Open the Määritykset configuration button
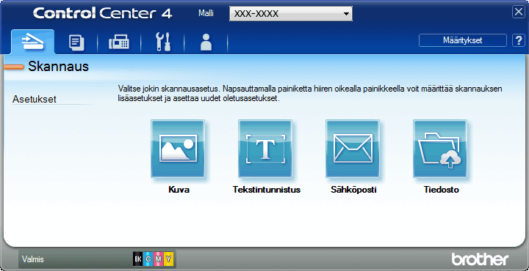 pyautogui.click(x=463, y=40)
